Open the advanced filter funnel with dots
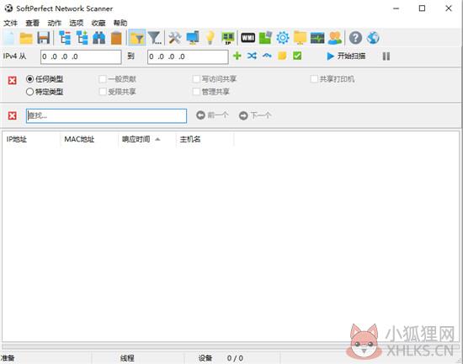The height and width of the screenshot is (364, 463). tap(154, 38)
